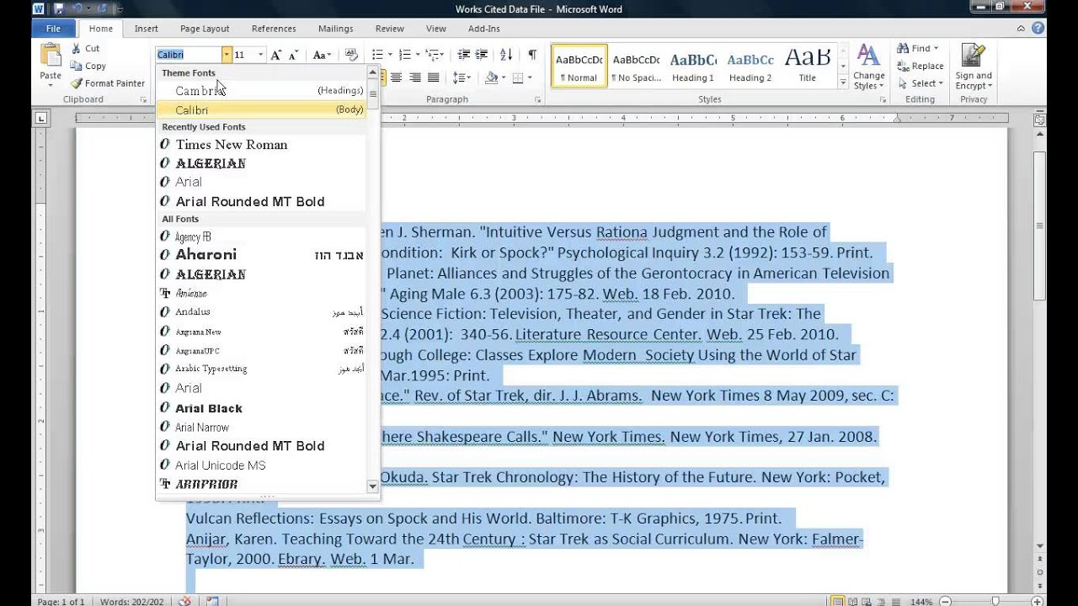1078x606 pixels.
Task: Open Line Spacing options
Action: point(461,77)
